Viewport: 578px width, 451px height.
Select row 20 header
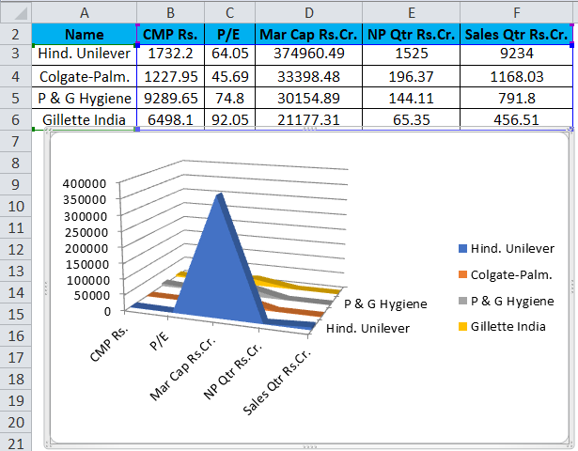[15, 422]
